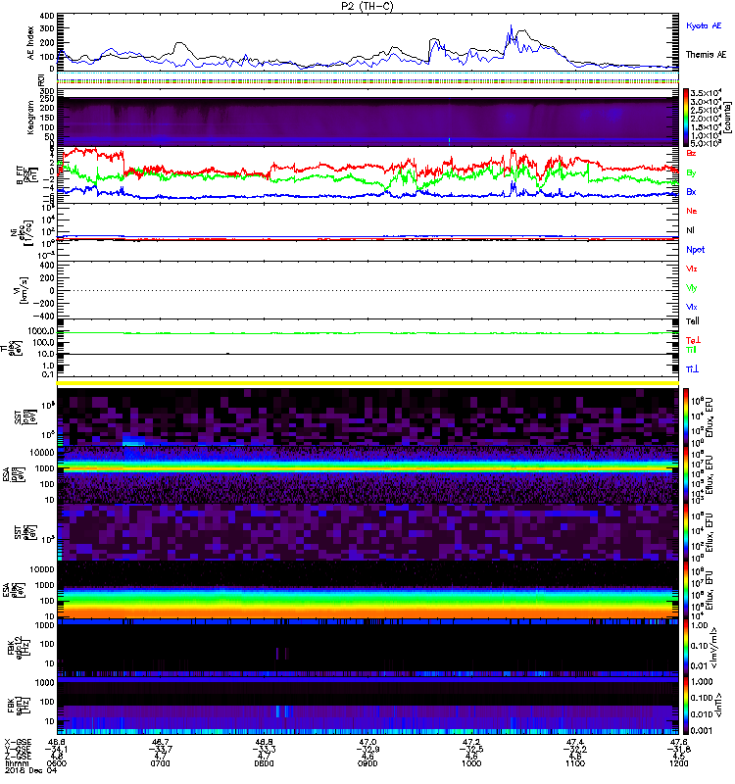Click the Keogram counts color bar

pos(686,118)
